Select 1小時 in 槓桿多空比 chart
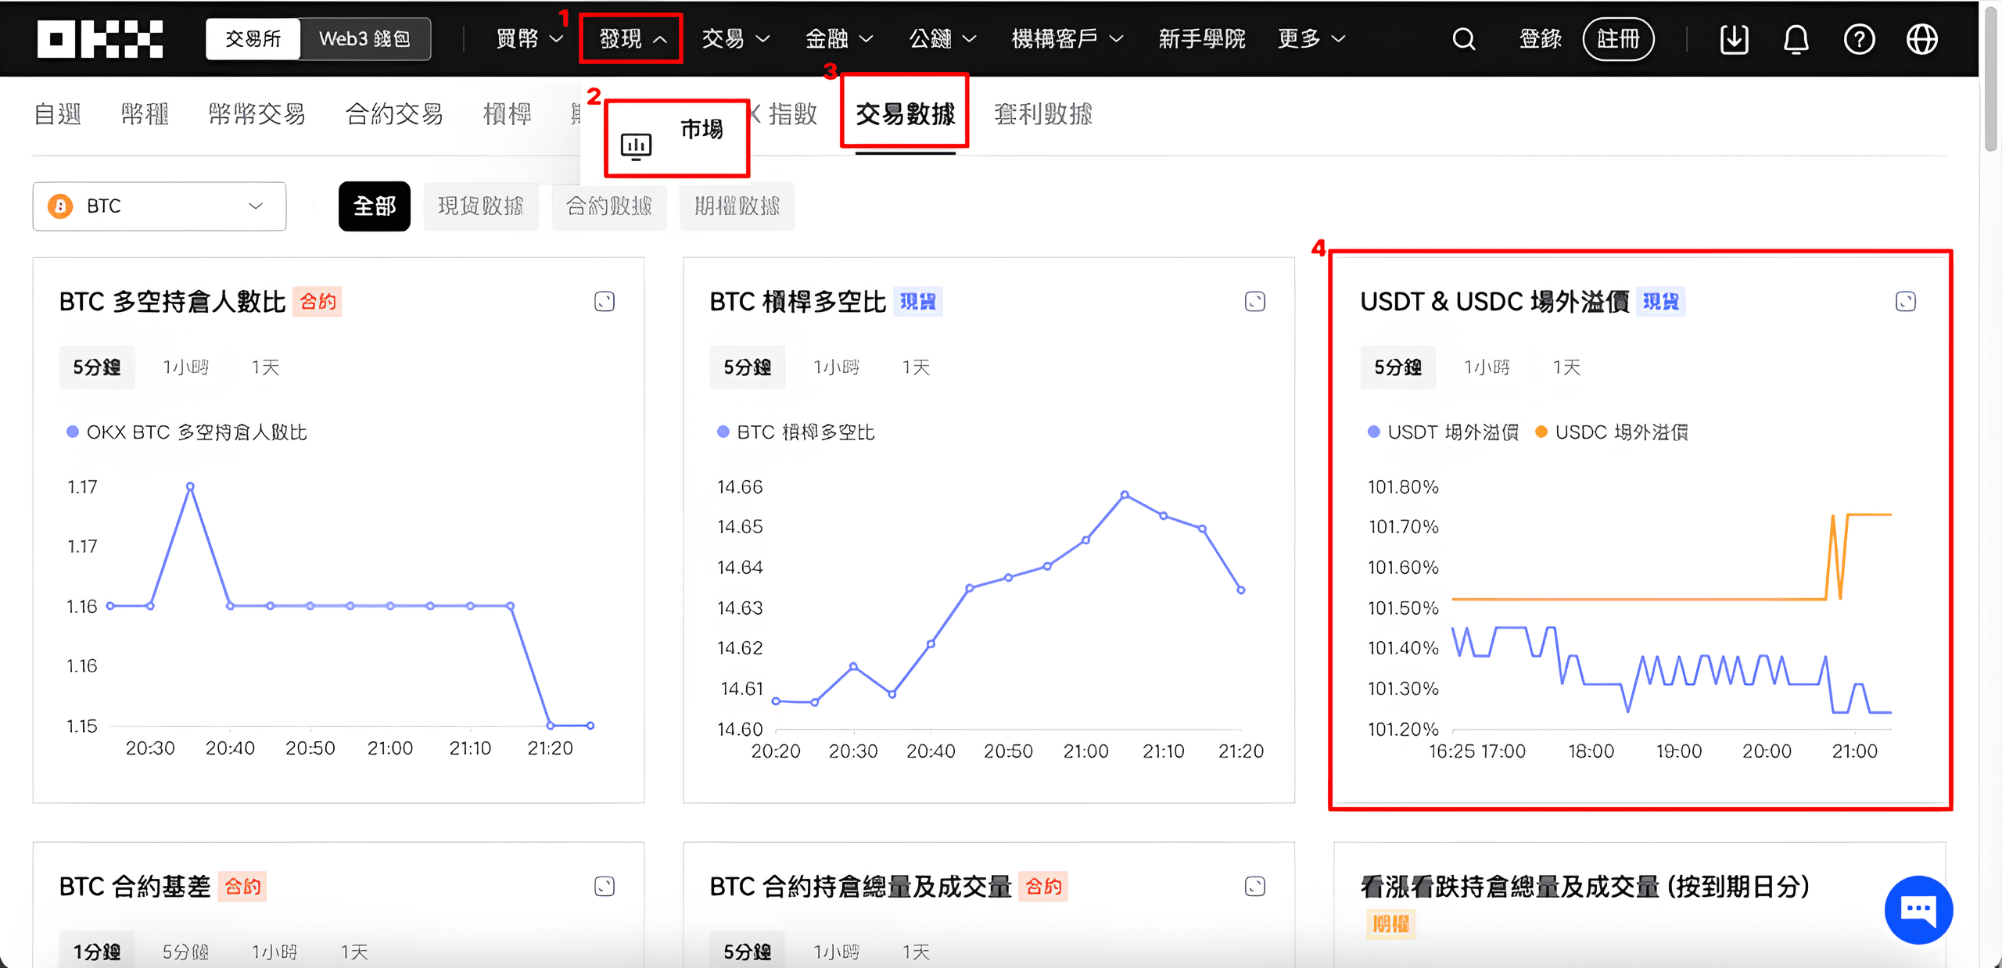Viewport: 2002px width, 968px height. [x=837, y=367]
